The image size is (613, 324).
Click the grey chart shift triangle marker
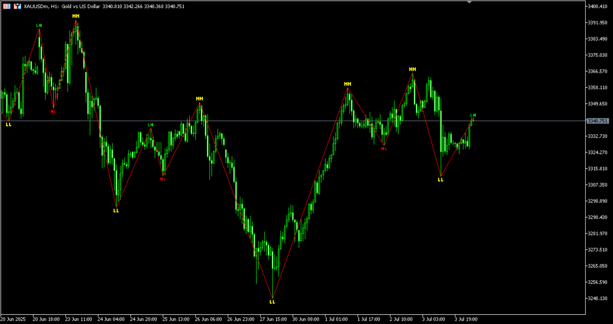[x=469, y=2]
